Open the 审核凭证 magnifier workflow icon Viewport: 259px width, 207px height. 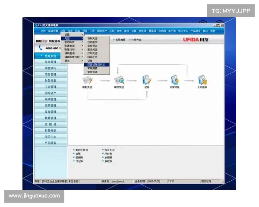coord(119,80)
